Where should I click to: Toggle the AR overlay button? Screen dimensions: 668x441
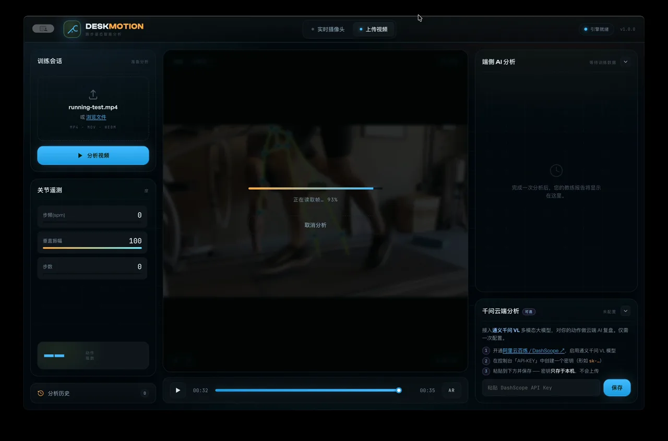[x=451, y=390]
